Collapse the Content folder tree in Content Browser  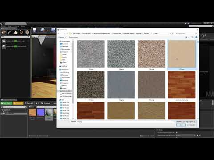click(2, 110)
